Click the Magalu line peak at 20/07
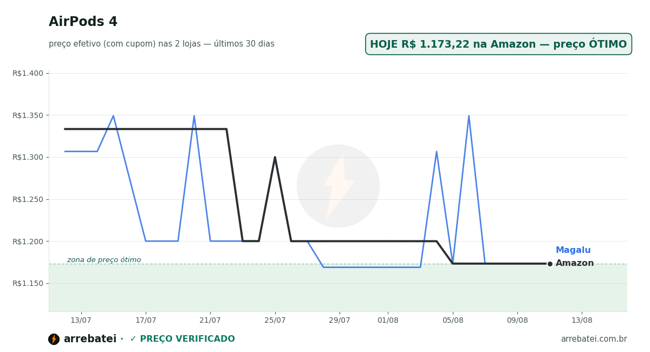Viewport: 650px width, 352px height. click(x=194, y=115)
